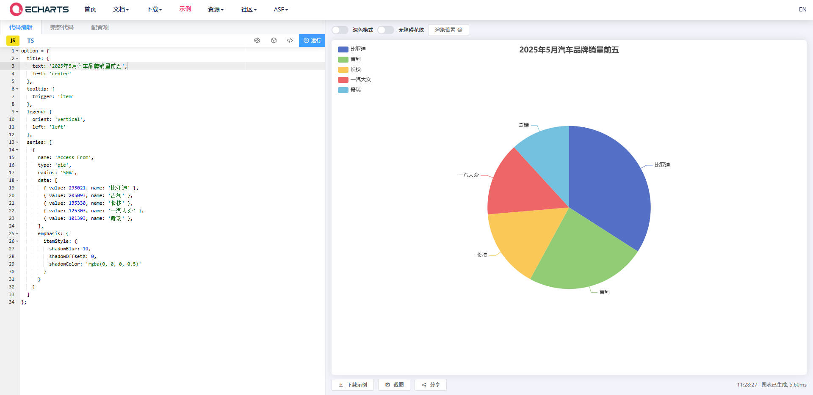The height and width of the screenshot is (395, 813).
Task: Collapse code fold arrow at line 1
Action: point(17,51)
